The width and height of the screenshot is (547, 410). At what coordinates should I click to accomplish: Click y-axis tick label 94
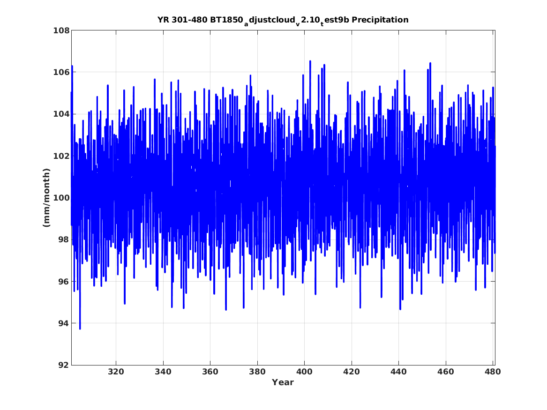point(64,323)
